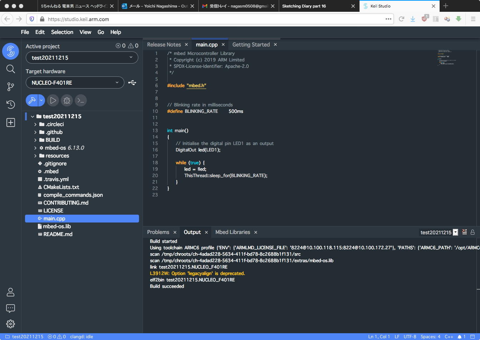The height and width of the screenshot is (340, 480).
Task: Open the Go menu
Action: [101, 32]
